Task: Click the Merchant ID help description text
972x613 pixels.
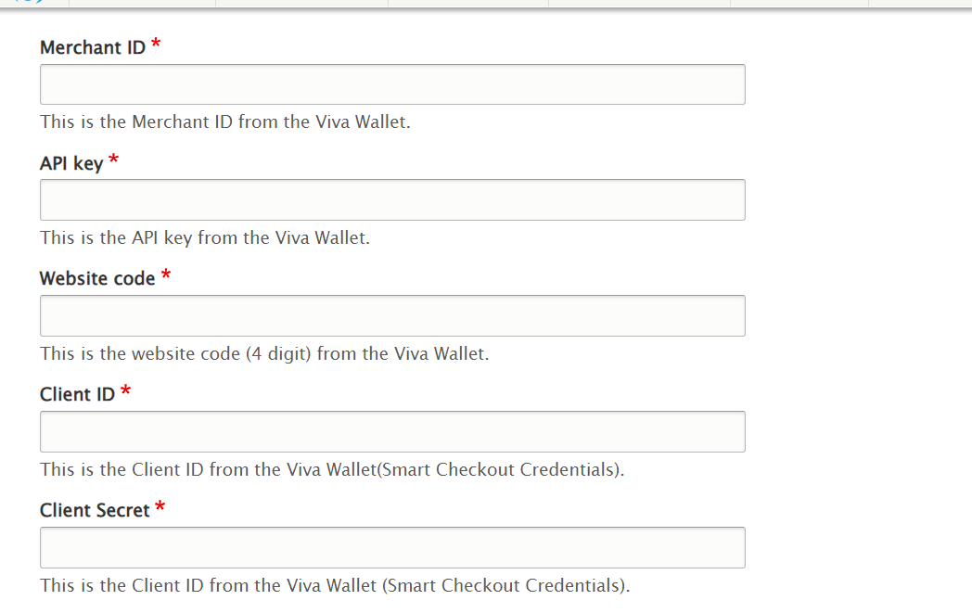Action: point(225,122)
